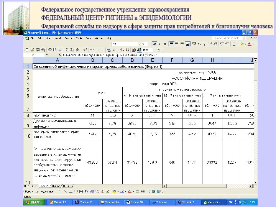The image size is (276, 207).
Task: Toggle Merge and Center
Action: pos(187,44)
